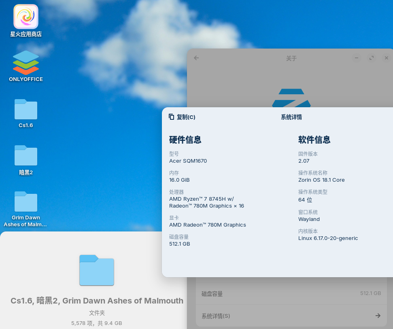Click the Zorin logo in the 关于 window

point(291,98)
